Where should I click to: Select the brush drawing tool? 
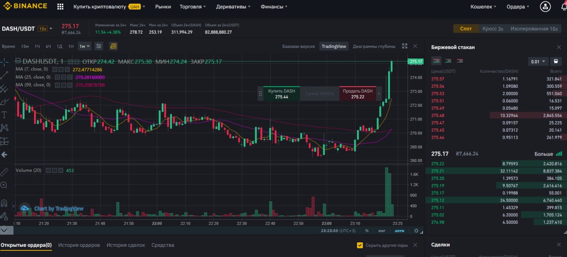point(4,101)
